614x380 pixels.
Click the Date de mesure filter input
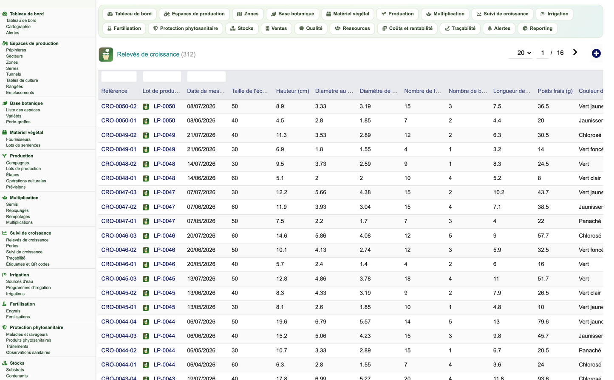(x=207, y=77)
